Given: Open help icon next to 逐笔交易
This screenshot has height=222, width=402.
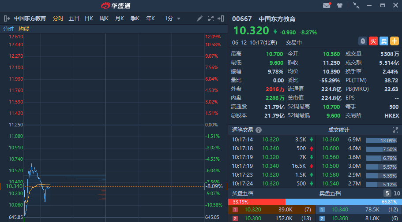Looking at the screenshot, I should [x=259, y=130].
